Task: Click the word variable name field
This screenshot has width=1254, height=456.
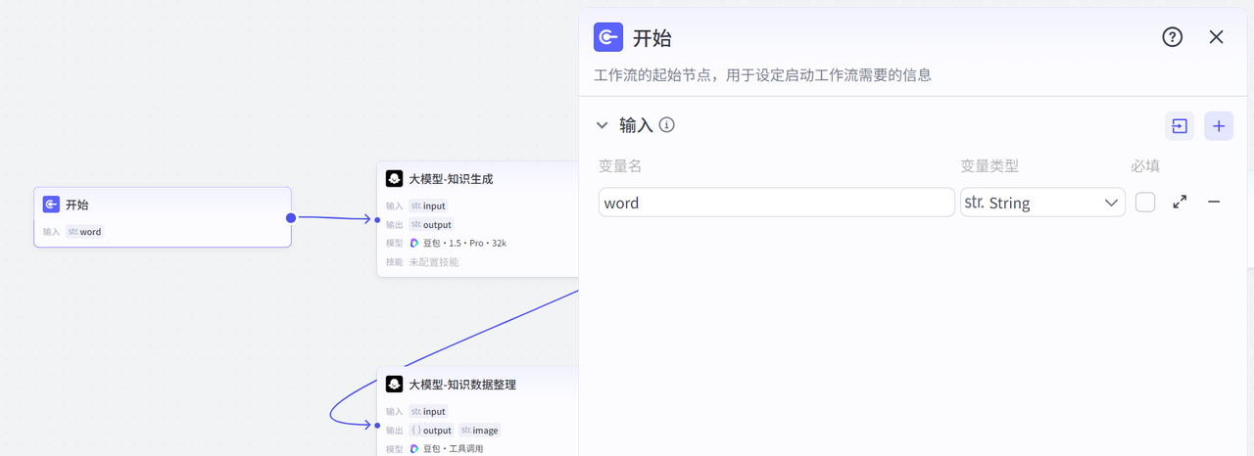Action: [x=776, y=203]
